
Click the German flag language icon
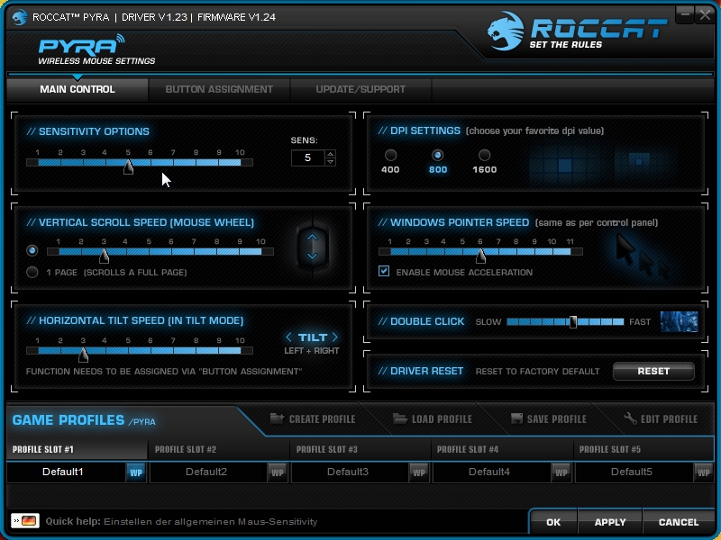click(25, 521)
